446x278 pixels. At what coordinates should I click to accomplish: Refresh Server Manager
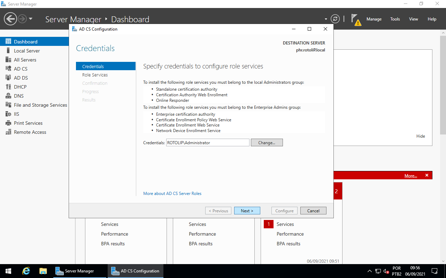335,19
